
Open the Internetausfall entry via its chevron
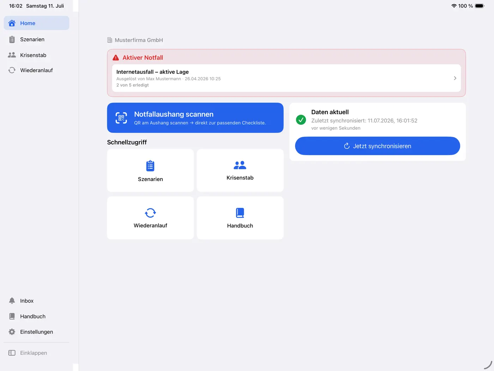point(455,78)
